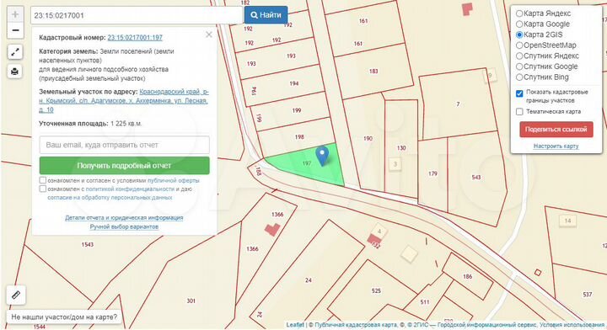Screen dimensions: 607x330
Task: Open Настроить карту link
Action: click(556, 146)
